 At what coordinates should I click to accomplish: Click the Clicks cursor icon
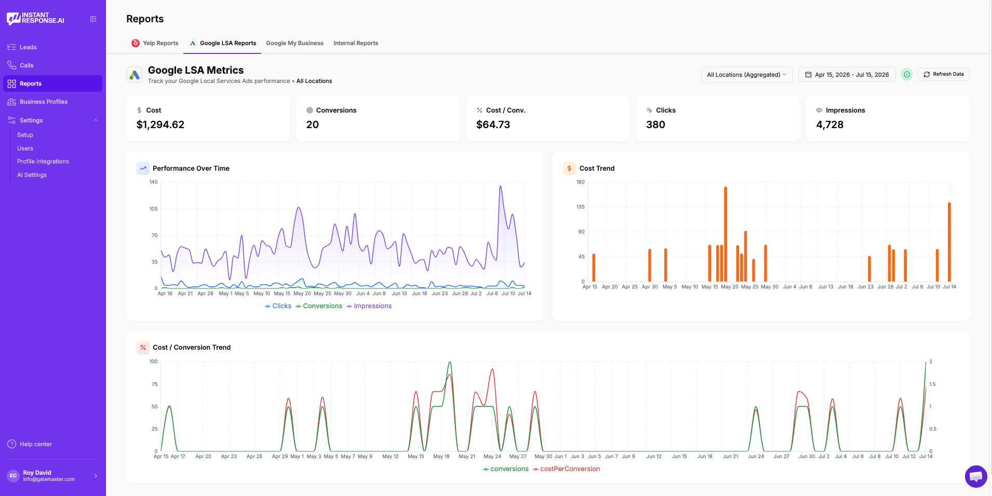pyautogui.click(x=649, y=111)
